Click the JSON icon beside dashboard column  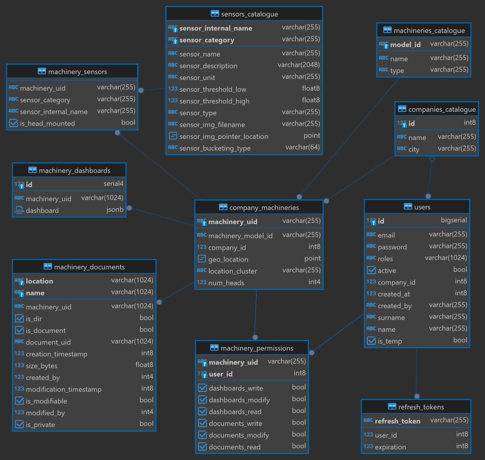(19, 210)
